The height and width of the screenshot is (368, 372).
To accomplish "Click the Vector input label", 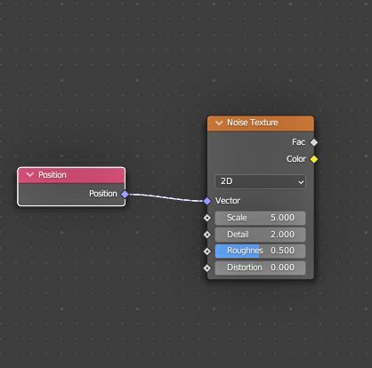I will [228, 201].
